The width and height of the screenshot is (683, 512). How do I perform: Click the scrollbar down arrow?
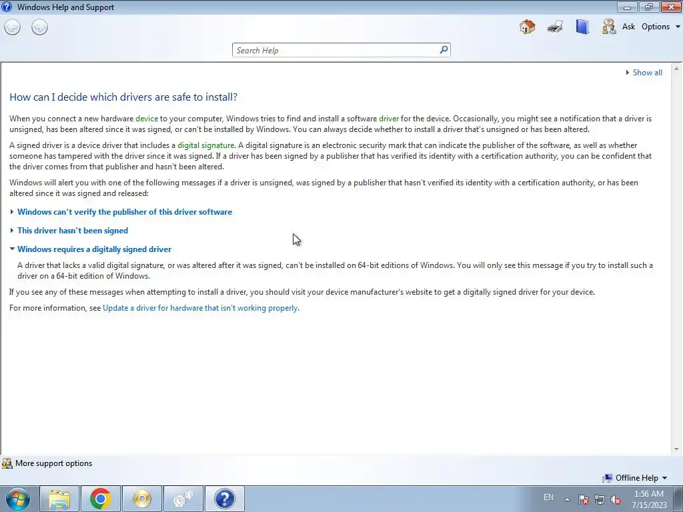tap(676, 449)
